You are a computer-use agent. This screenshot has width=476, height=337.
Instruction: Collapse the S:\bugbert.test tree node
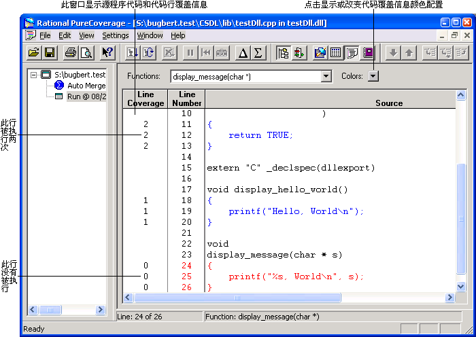click(34, 75)
